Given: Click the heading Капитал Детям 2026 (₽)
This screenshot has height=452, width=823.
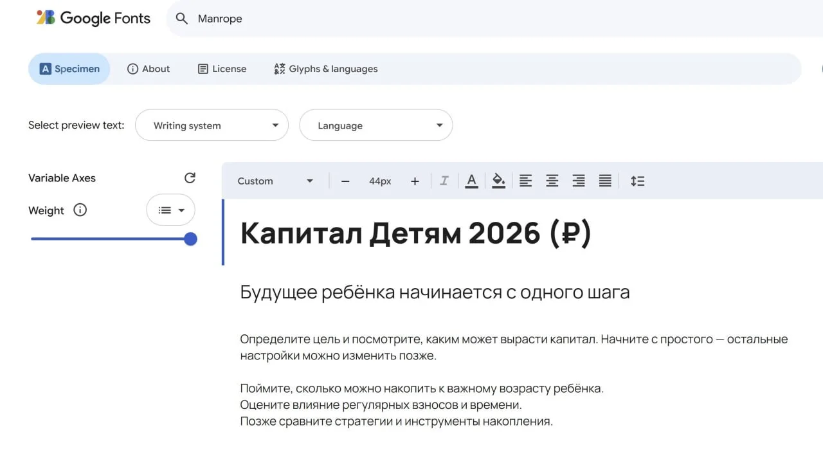Looking at the screenshot, I should [x=416, y=234].
